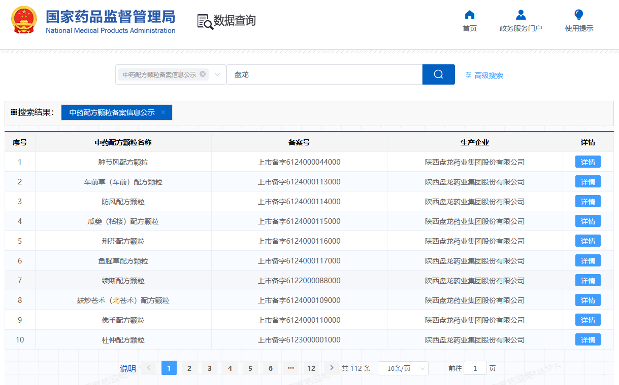Open the 政务服务门户 portal icon
Screen dimensions: 619x385
(520, 15)
